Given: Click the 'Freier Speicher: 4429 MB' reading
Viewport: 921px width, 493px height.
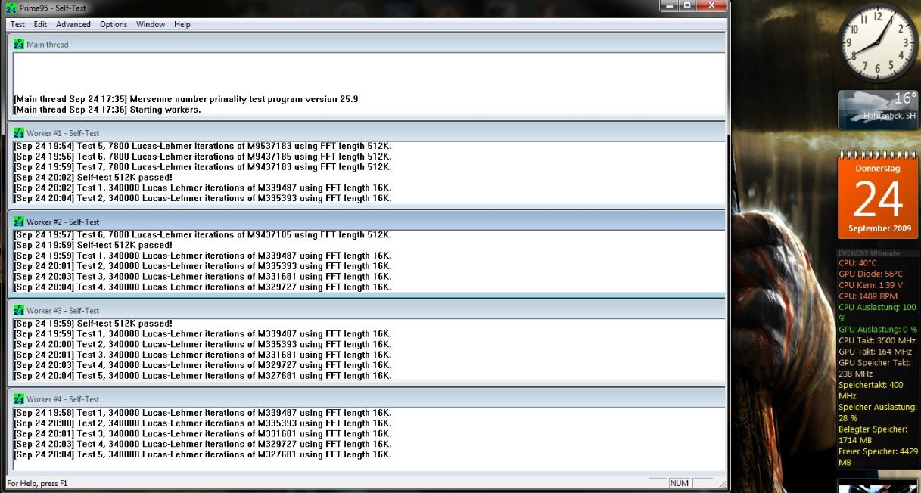Looking at the screenshot, I should [879, 457].
